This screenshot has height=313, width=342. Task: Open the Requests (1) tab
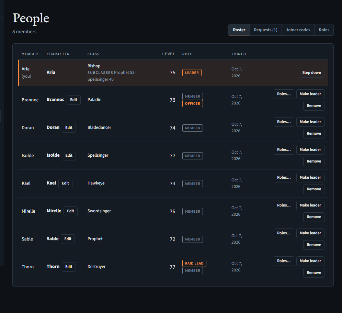[265, 30]
